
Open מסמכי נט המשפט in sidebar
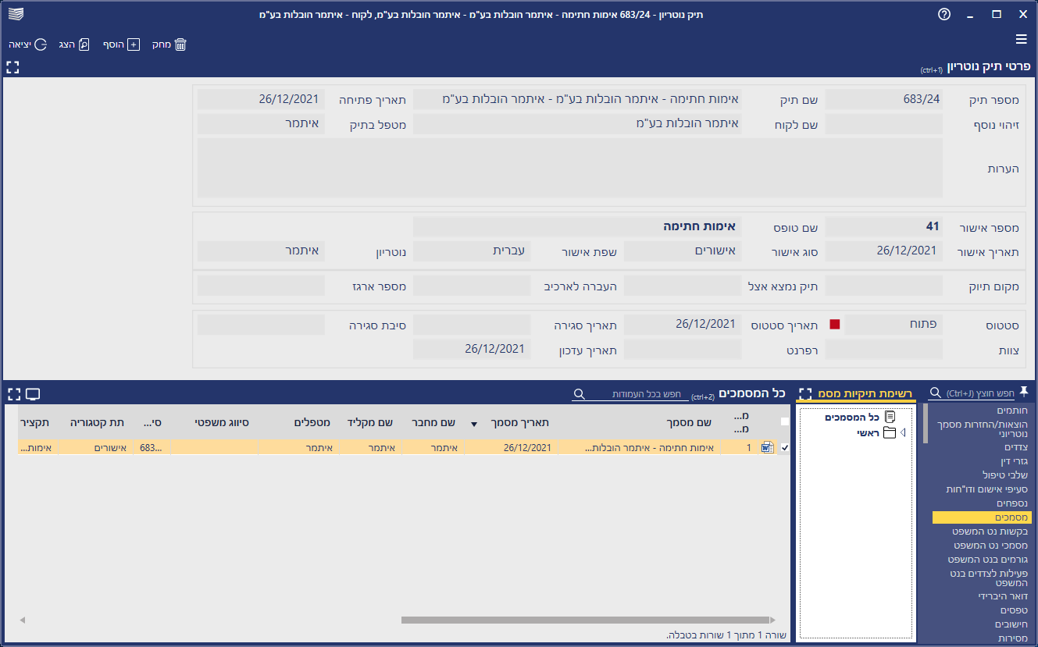pyautogui.click(x=990, y=545)
